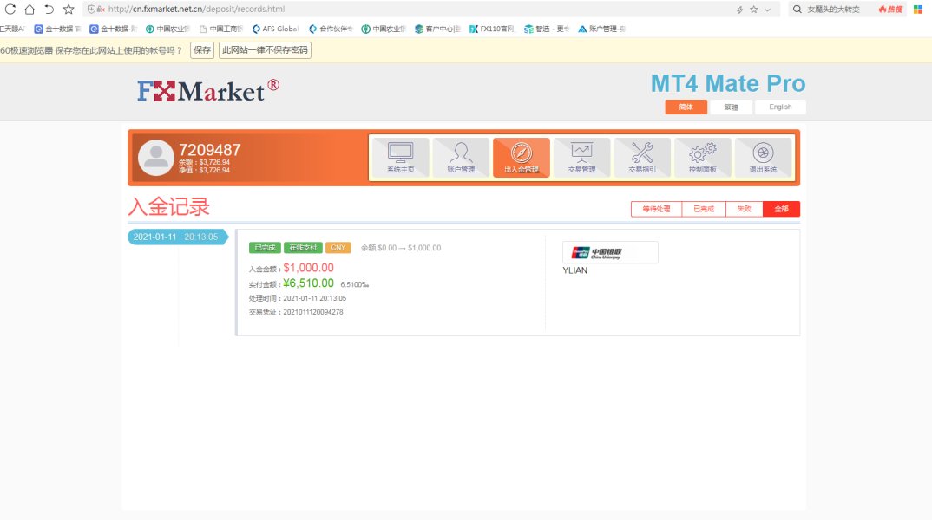Viewport: 932px width, 520px height.
Task: Click the MT4 Mate Pro heading
Action: coord(728,84)
